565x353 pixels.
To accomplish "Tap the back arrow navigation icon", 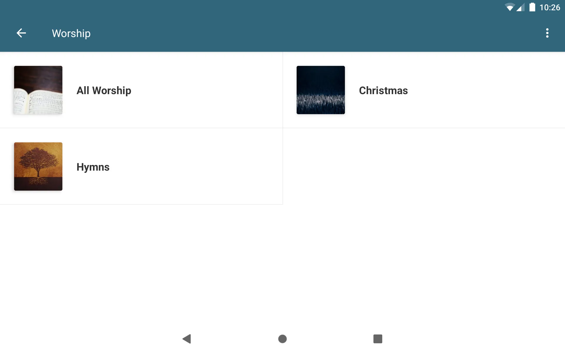I will (21, 33).
